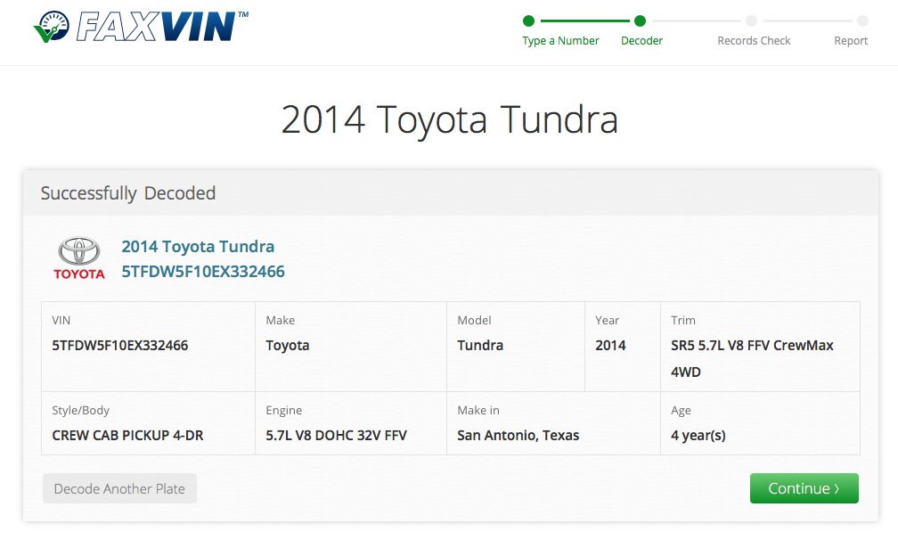Click the large 2014 Toyota Tundra heading

450,119
